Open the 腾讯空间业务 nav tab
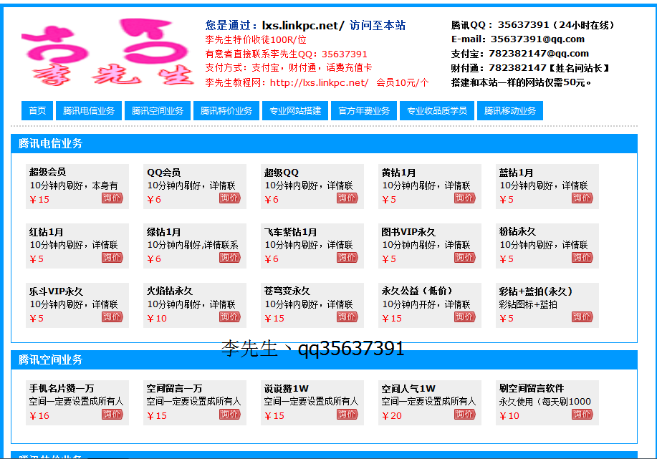 pyautogui.click(x=158, y=110)
